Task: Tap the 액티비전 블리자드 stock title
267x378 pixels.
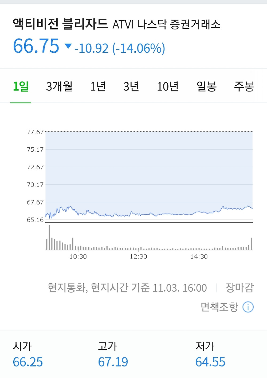Action: [x=60, y=24]
